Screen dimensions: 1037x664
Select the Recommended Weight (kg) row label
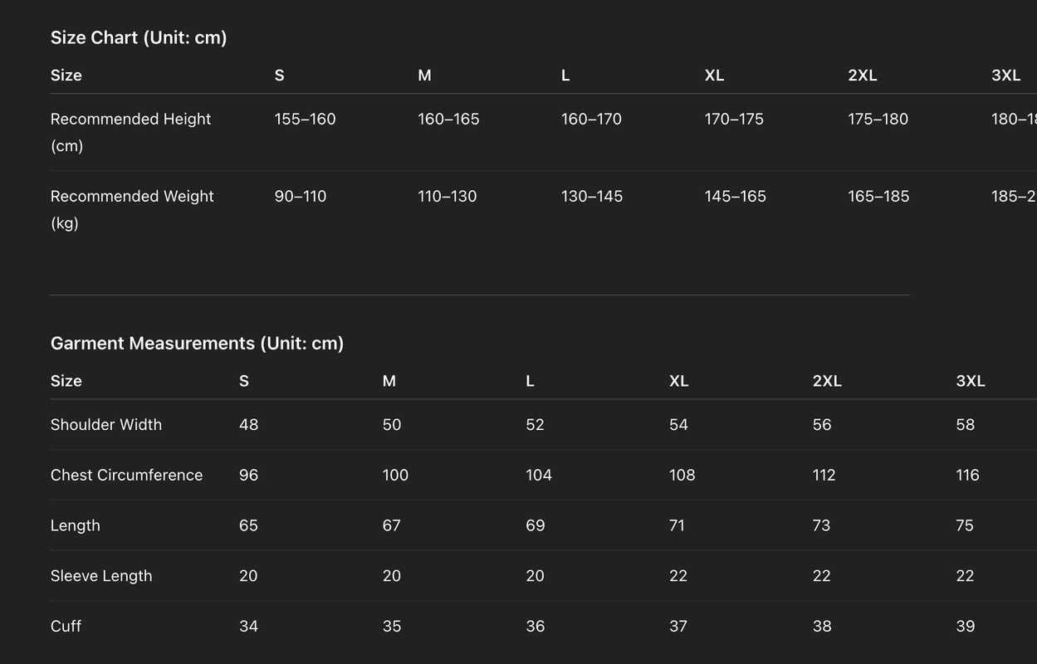click(132, 209)
